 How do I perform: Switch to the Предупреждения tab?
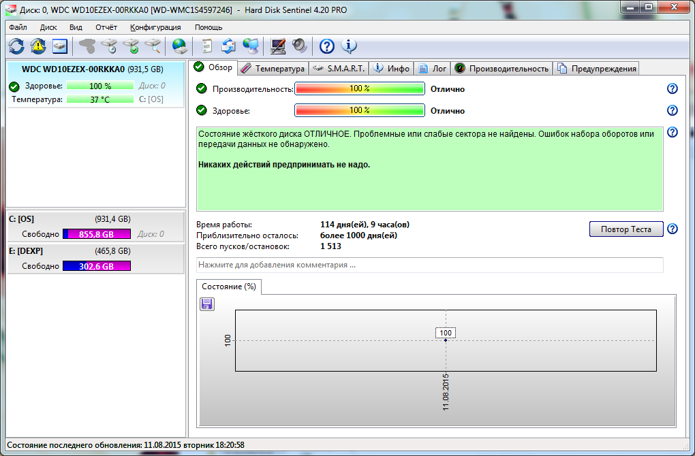[597, 69]
